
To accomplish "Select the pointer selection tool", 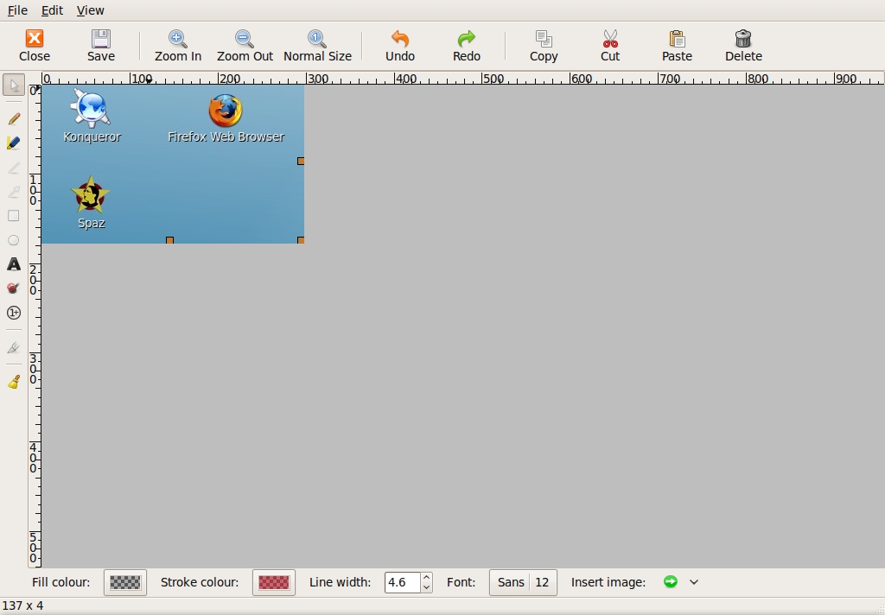I will [14, 86].
